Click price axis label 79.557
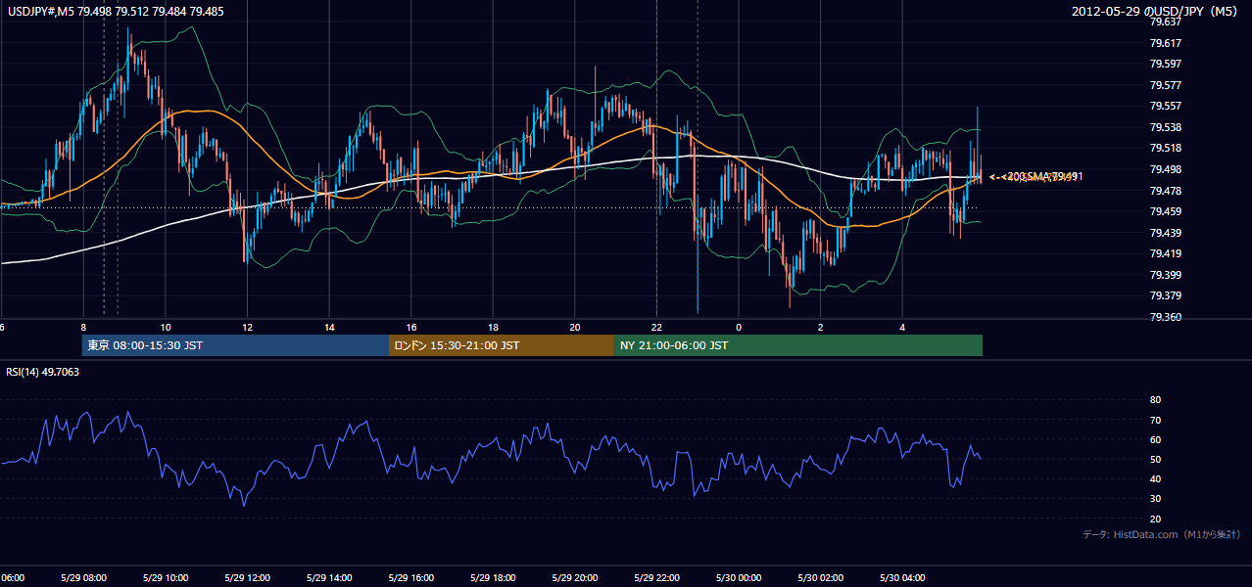Screen dimensions: 1252x587 point(1167,106)
